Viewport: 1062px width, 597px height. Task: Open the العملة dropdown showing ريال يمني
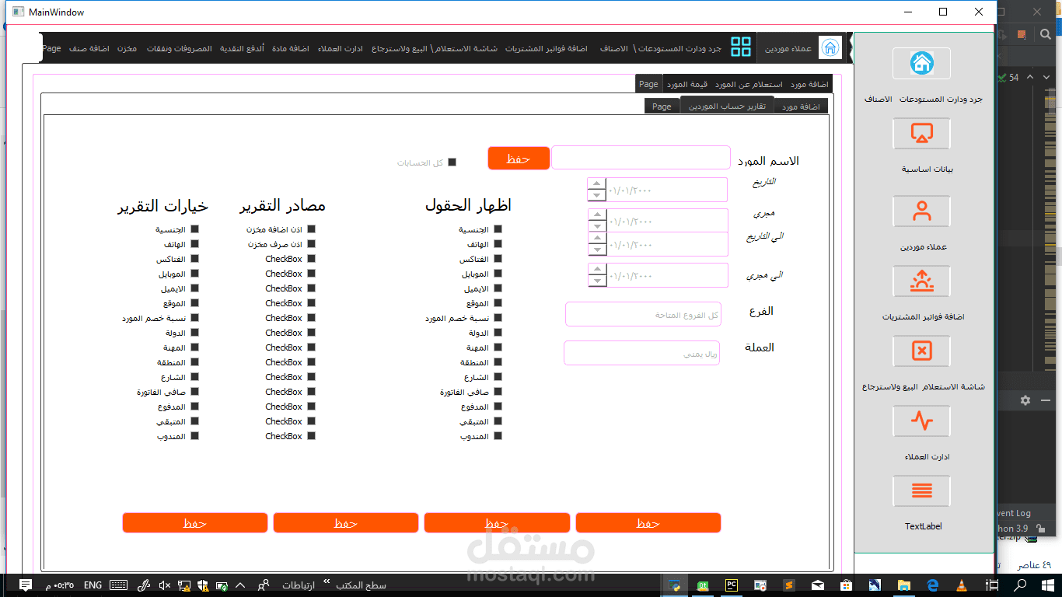[641, 353]
